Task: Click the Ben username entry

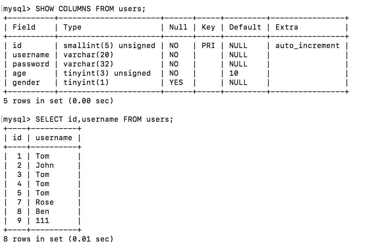Action: point(42,212)
